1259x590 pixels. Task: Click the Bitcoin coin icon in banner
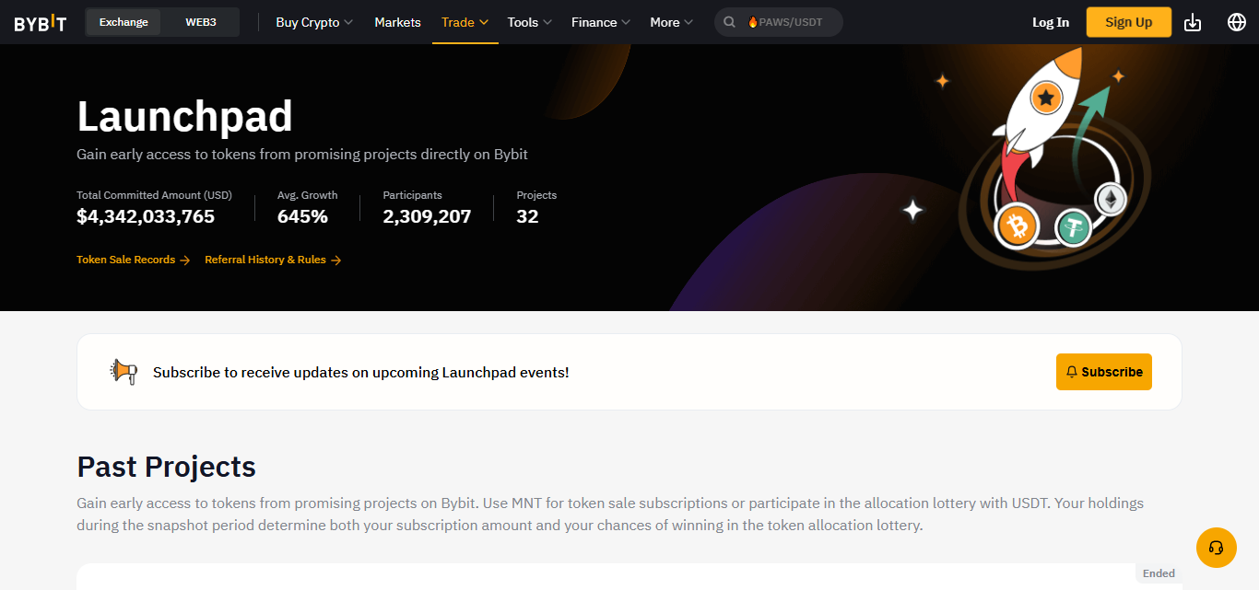[1018, 225]
